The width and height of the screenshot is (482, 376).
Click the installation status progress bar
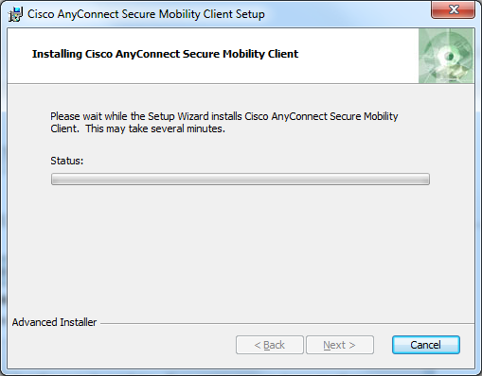pos(241,179)
